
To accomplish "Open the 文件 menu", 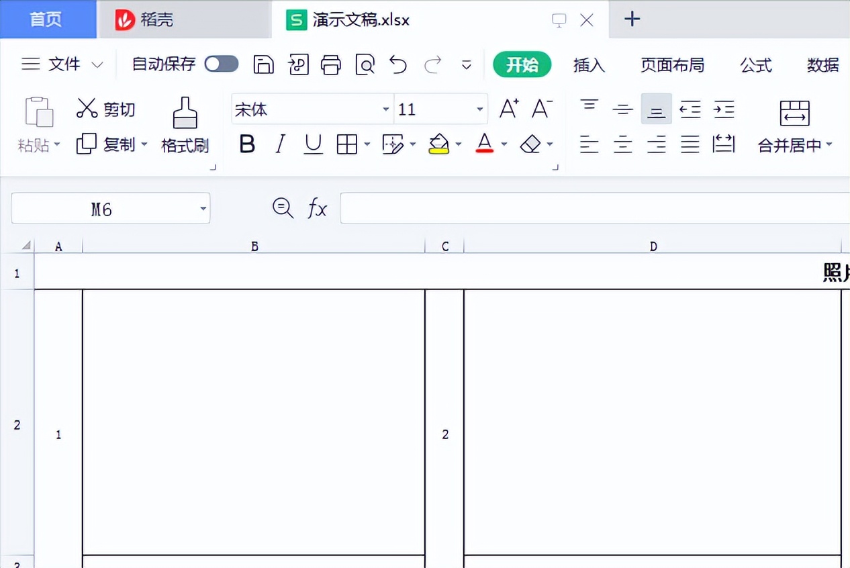I will point(62,64).
